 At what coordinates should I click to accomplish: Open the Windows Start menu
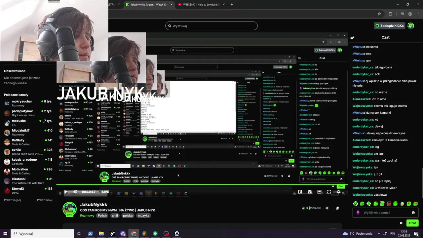point(5,234)
